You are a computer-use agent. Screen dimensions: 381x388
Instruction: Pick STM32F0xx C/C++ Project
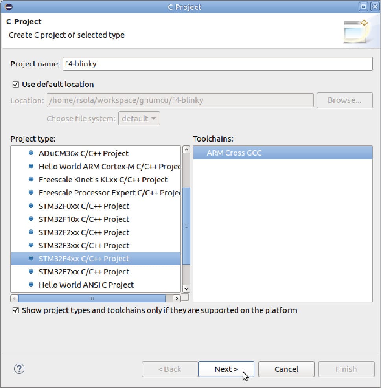pyautogui.click(x=96, y=206)
